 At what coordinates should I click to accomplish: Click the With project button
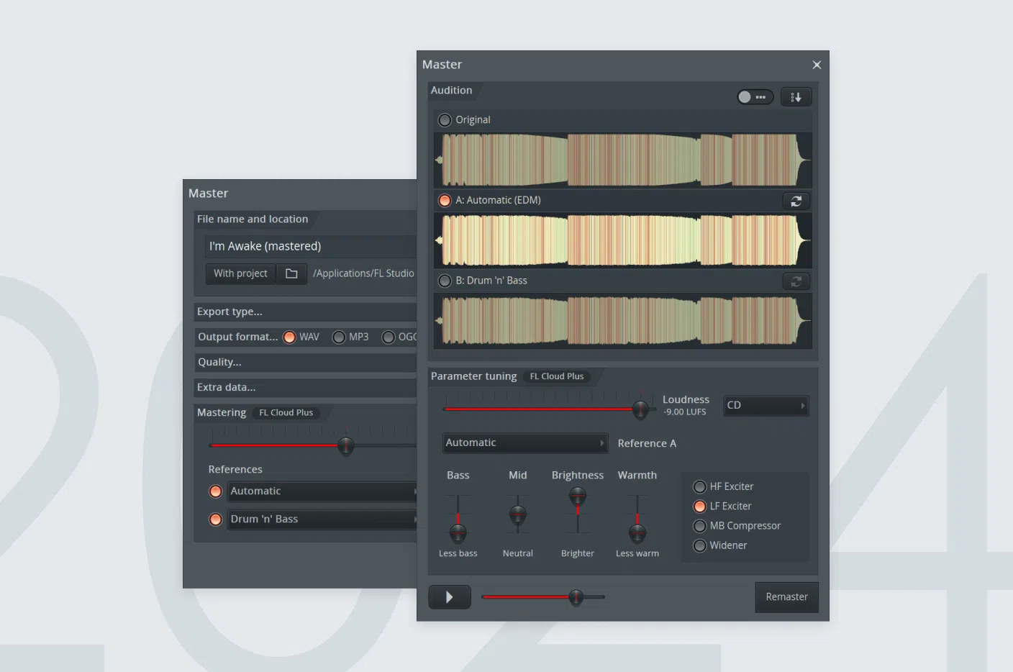tap(240, 273)
